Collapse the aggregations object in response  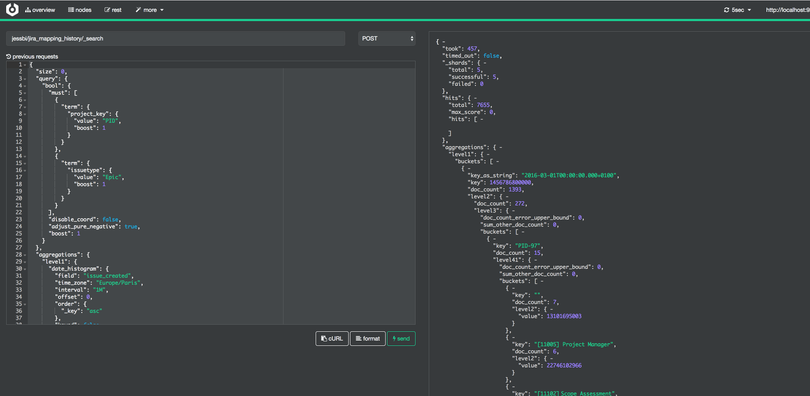pyautogui.click(x=501, y=147)
